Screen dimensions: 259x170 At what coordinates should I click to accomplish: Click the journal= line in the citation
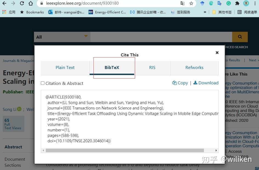(x=106, y=108)
